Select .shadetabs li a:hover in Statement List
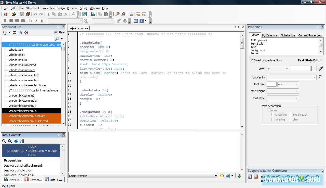Viewport: 326px width, 188px height. point(22,70)
